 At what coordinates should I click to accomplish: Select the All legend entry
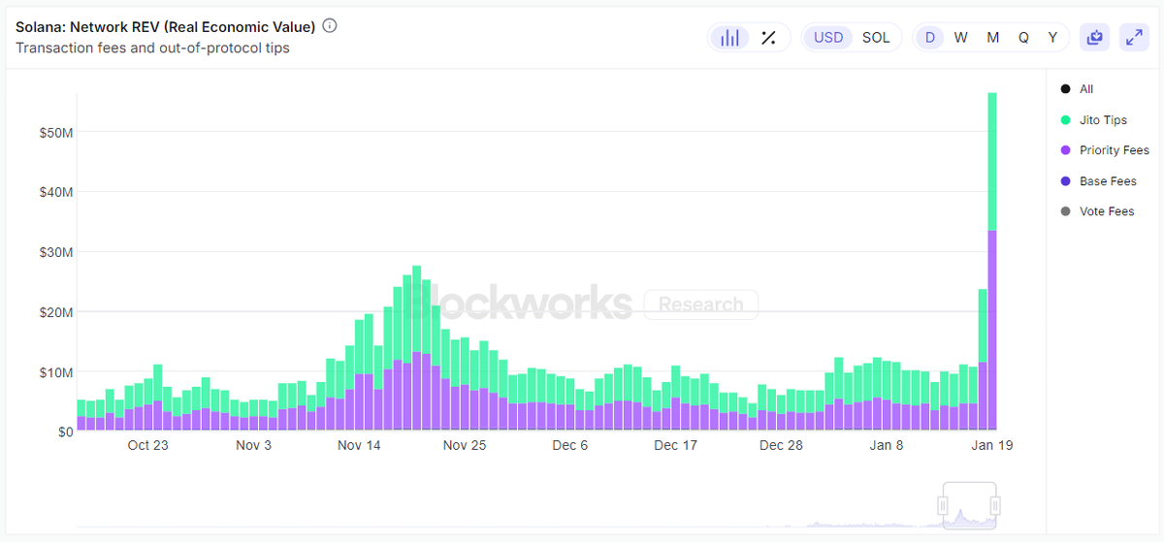click(x=1085, y=89)
